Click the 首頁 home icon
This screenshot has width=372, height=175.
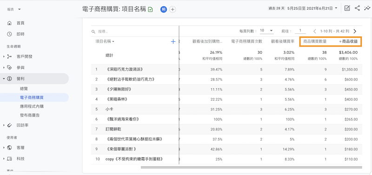(9, 23)
